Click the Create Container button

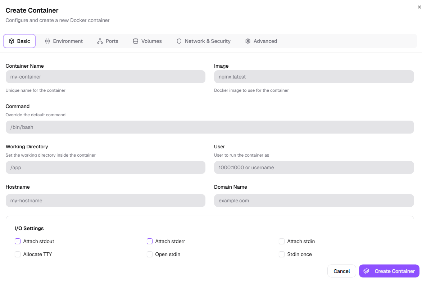[389, 271]
